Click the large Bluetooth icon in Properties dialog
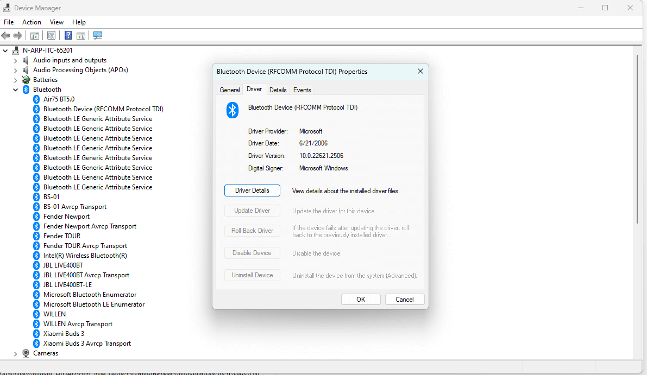647x375 pixels. click(233, 110)
